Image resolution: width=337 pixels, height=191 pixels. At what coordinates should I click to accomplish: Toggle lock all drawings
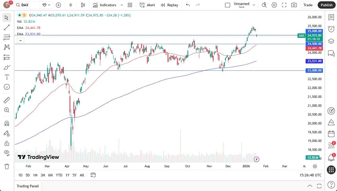(x=7, y=143)
